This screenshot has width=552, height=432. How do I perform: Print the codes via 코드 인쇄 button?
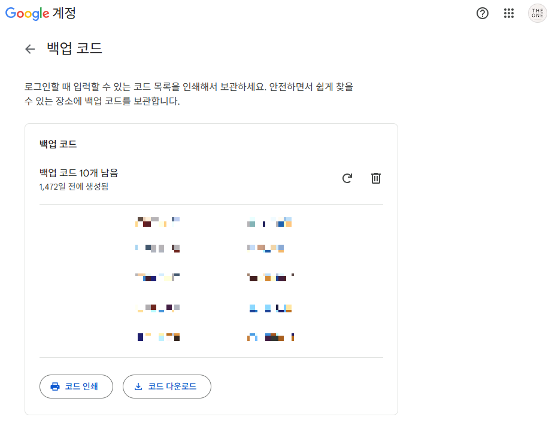click(x=76, y=387)
